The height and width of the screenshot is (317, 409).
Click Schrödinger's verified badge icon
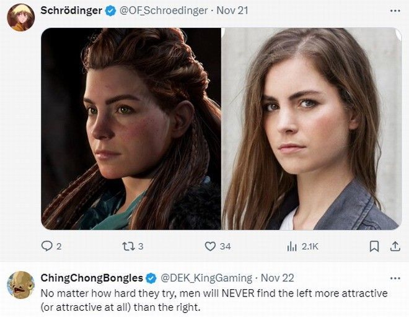tap(110, 11)
